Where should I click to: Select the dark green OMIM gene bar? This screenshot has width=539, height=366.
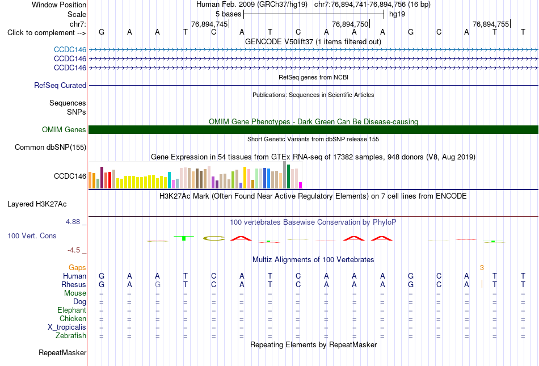[x=313, y=129]
